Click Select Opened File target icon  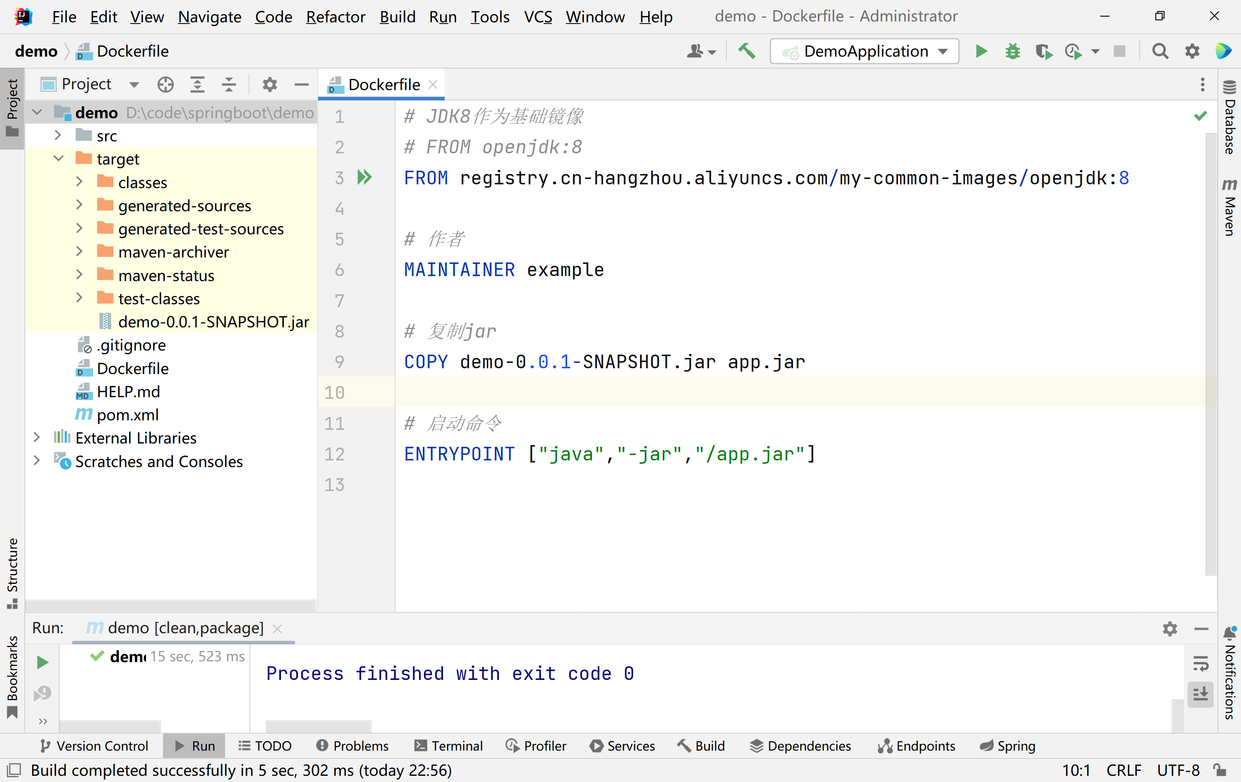165,84
